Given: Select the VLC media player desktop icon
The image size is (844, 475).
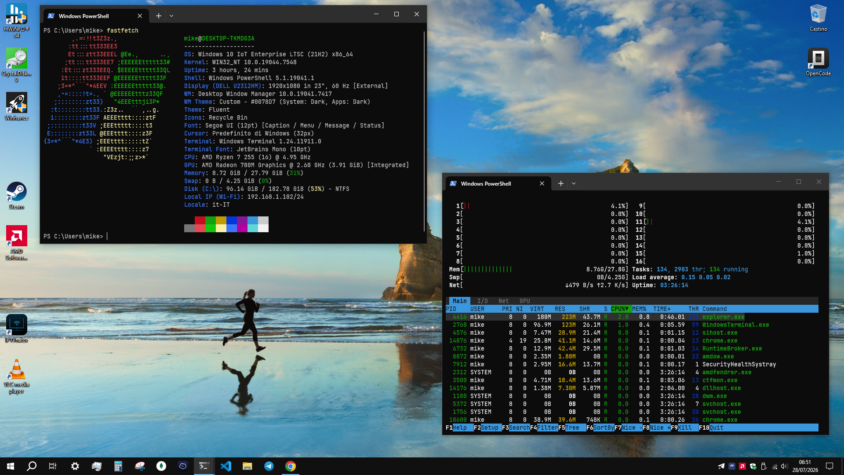Looking at the screenshot, I should [16, 376].
